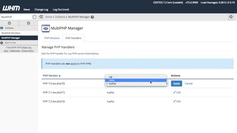Click the Manage PHP Handlers heading
This screenshot has height=133, width=237.
click(58, 47)
